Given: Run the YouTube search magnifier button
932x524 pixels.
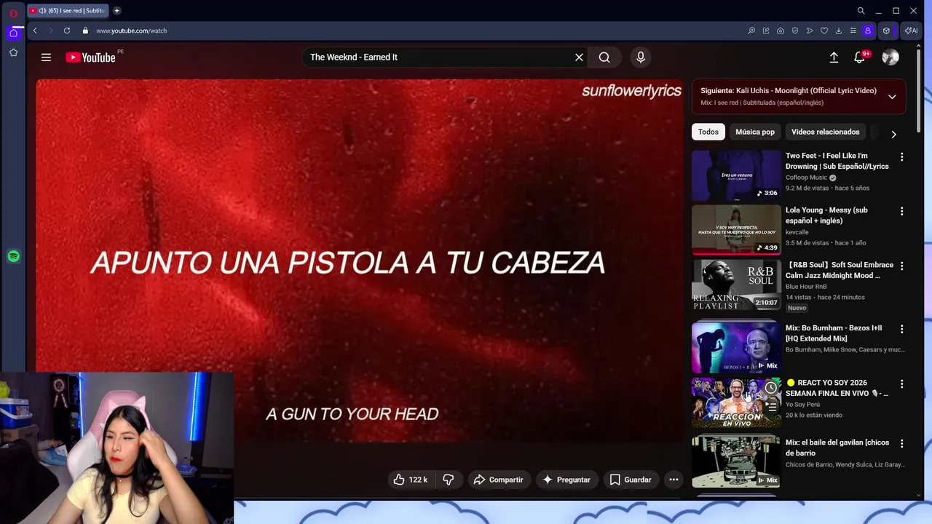Looking at the screenshot, I should pos(604,57).
